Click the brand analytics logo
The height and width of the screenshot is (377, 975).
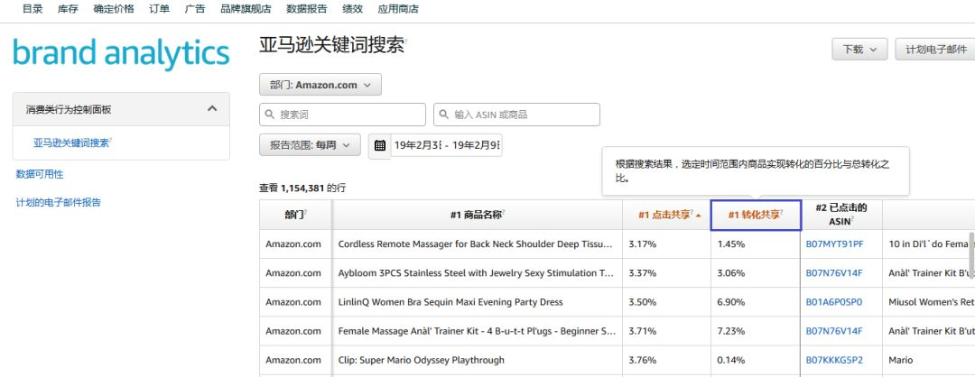[x=121, y=54]
